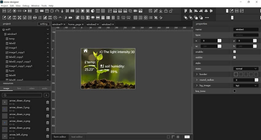Screen dimensions: 261x140
Task: Switch to the text editor tab
Action: 77,137
